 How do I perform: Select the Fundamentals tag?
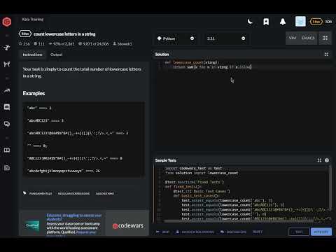point(41,193)
